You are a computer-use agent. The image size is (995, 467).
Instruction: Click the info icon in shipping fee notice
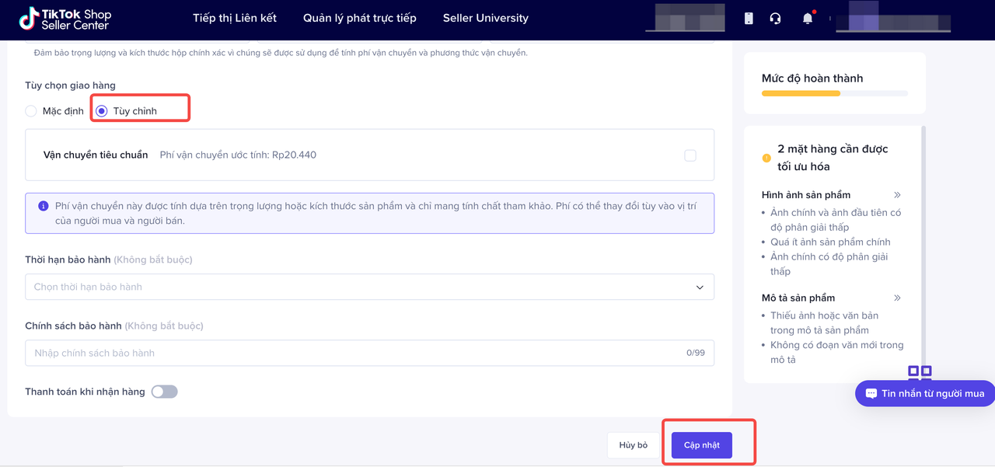tap(44, 206)
